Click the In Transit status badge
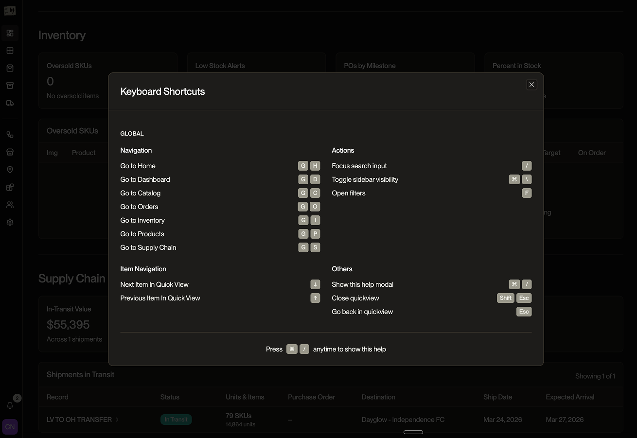Screen dimensions: 637x438 point(176,420)
